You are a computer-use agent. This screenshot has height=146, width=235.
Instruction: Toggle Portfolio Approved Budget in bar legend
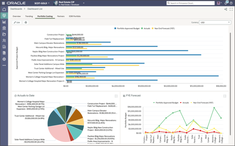128,28
